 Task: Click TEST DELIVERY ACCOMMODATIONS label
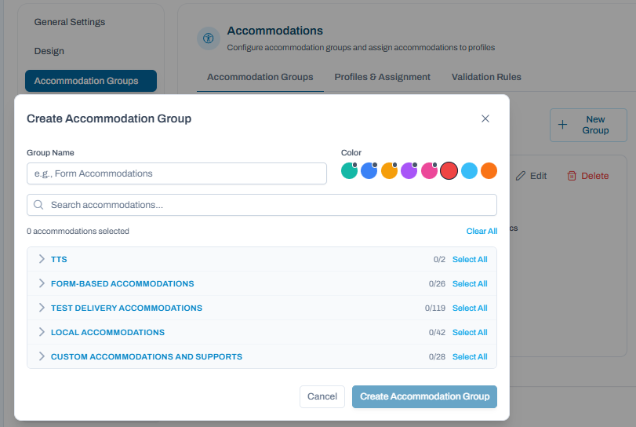126,308
